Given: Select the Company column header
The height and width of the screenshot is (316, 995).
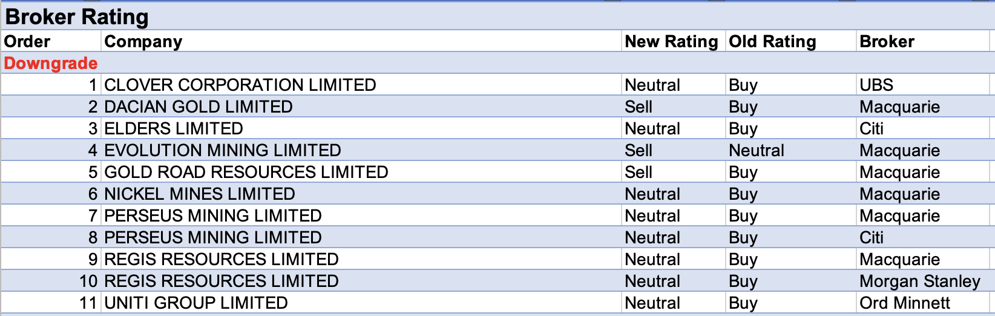Looking at the screenshot, I should coord(143,41).
